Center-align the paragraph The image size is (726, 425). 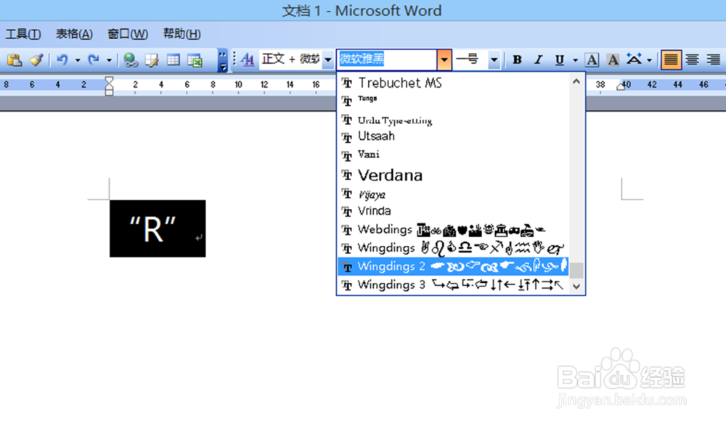pyautogui.click(x=692, y=59)
